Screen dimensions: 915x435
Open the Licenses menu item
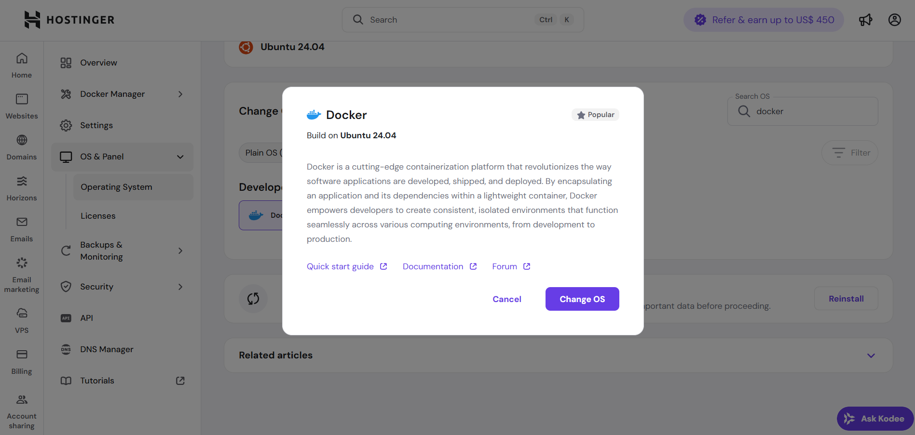(98, 215)
